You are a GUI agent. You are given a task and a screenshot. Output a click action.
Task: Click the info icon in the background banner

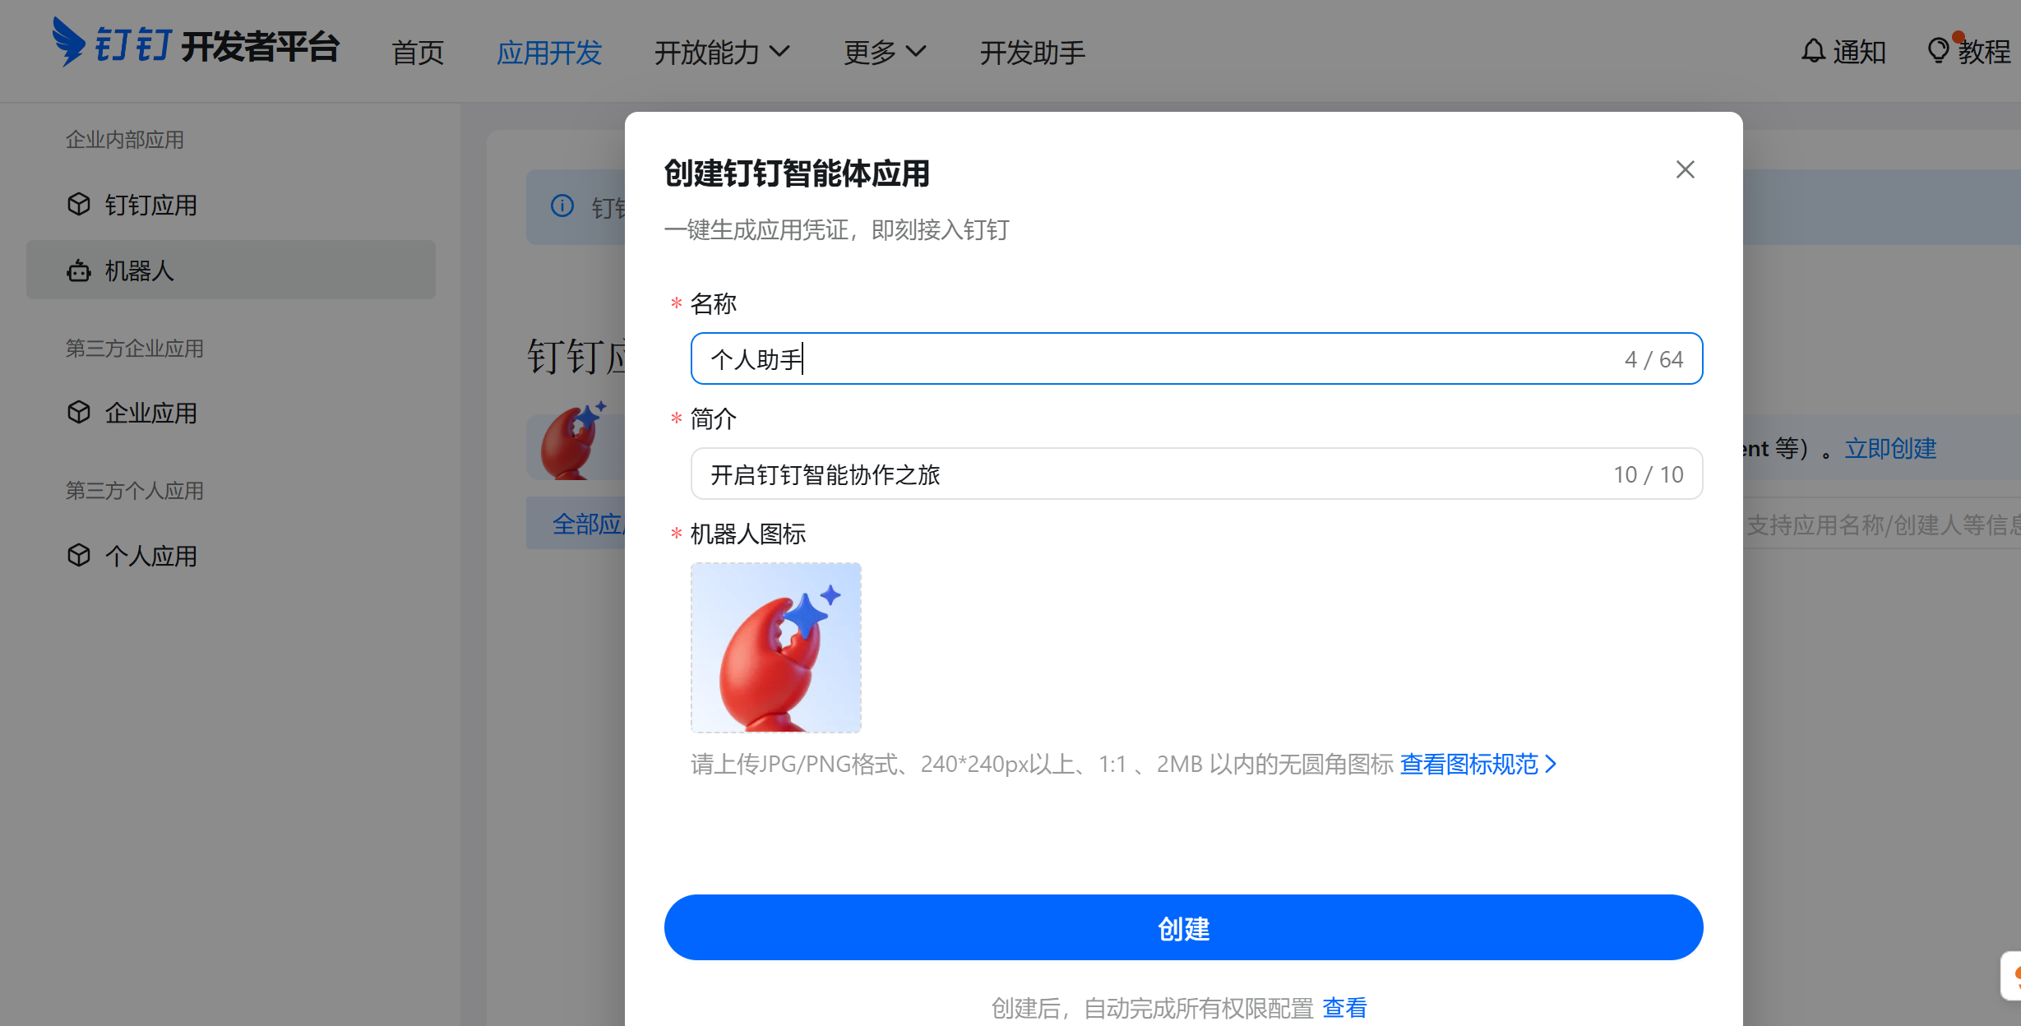click(562, 206)
